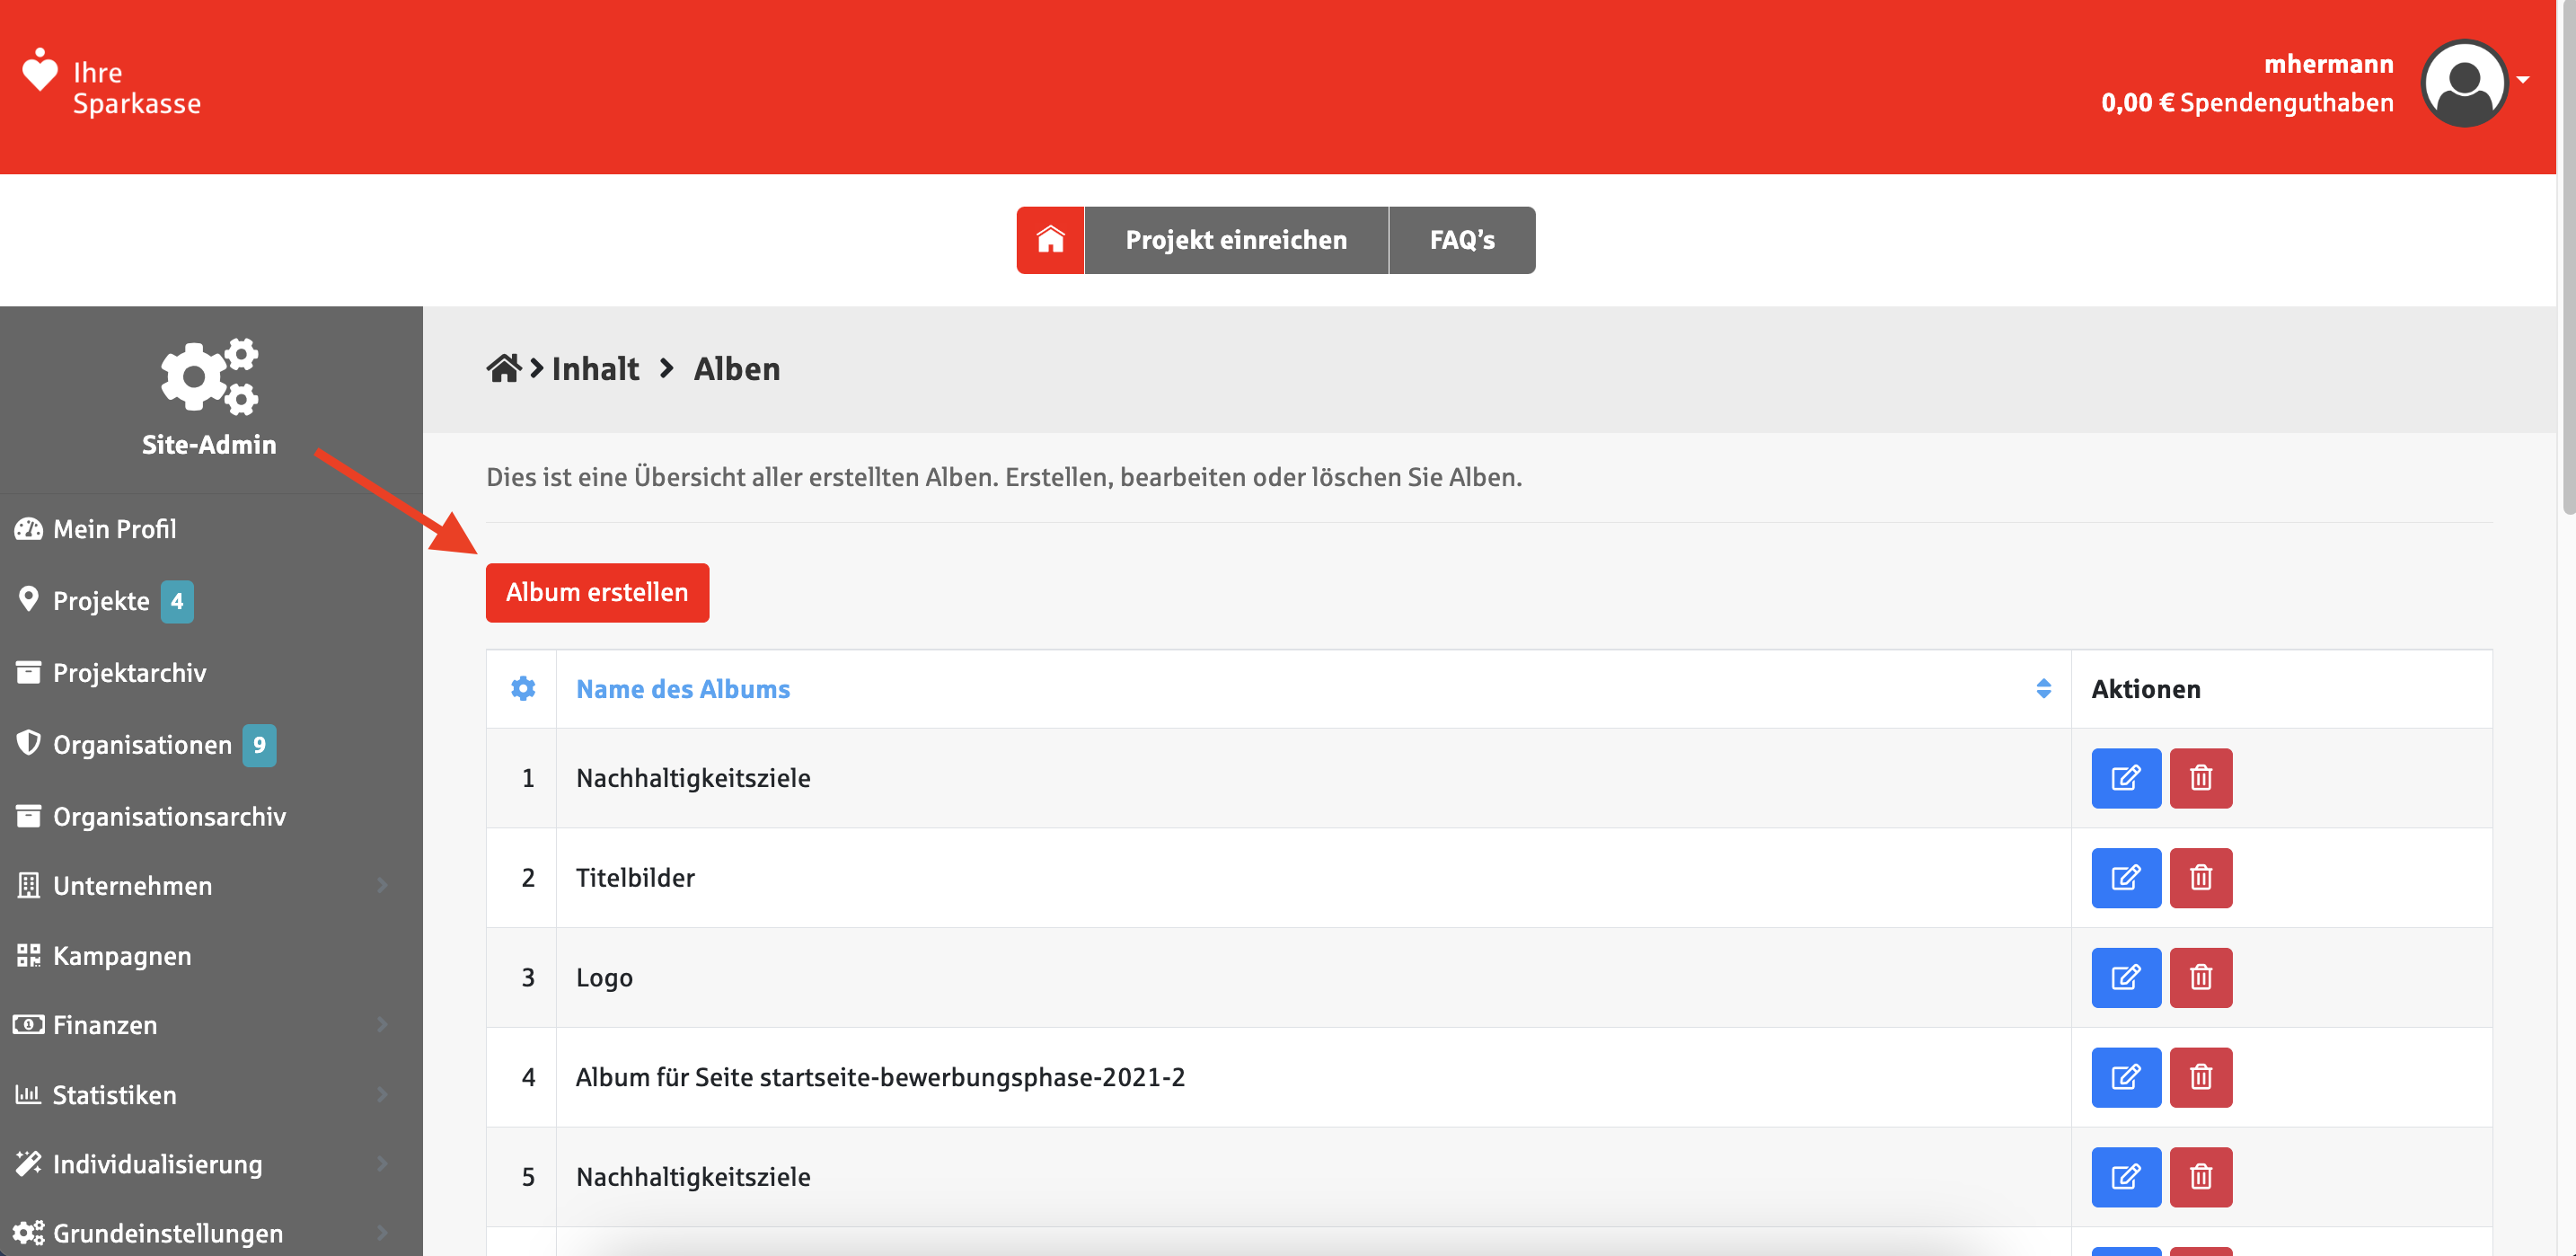Click the table settings gear icon
Viewport: 2576px width, 1256px height.
click(523, 689)
